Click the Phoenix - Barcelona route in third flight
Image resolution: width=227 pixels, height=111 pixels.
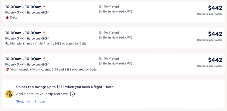27,64
